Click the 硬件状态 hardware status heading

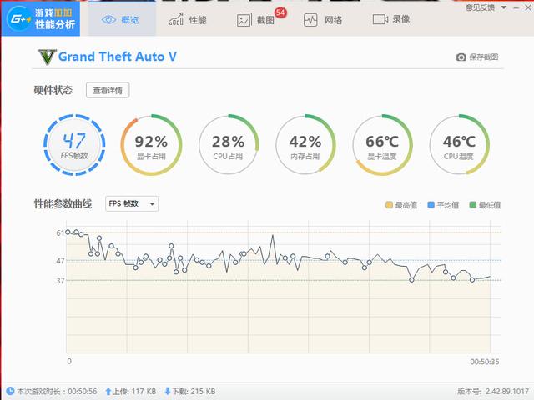pos(53,90)
